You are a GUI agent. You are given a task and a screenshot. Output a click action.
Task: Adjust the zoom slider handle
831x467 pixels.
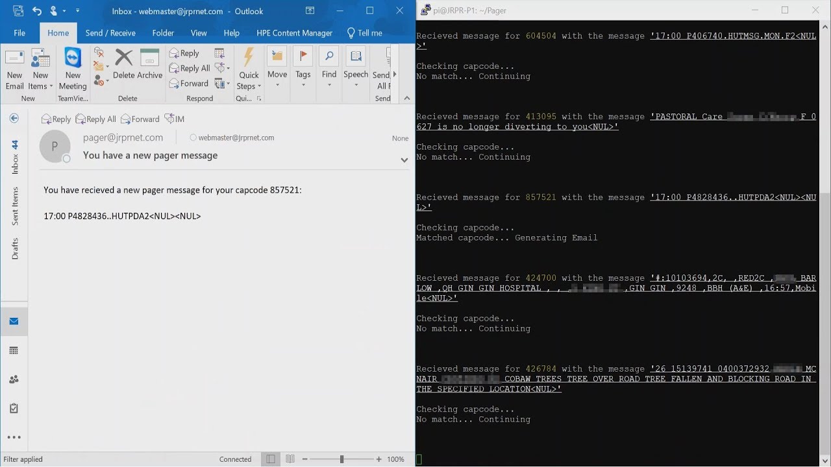(341, 459)
